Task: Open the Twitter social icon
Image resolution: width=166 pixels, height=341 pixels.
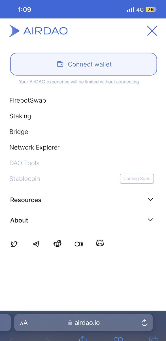Action: point(14,244)
